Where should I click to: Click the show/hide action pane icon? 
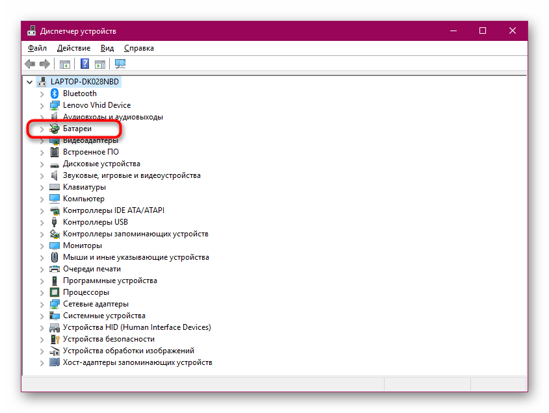click(x=100, y=64)
